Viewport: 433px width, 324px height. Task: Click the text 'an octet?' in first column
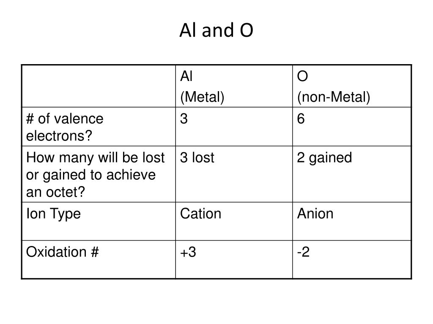(x=55, y=192)
